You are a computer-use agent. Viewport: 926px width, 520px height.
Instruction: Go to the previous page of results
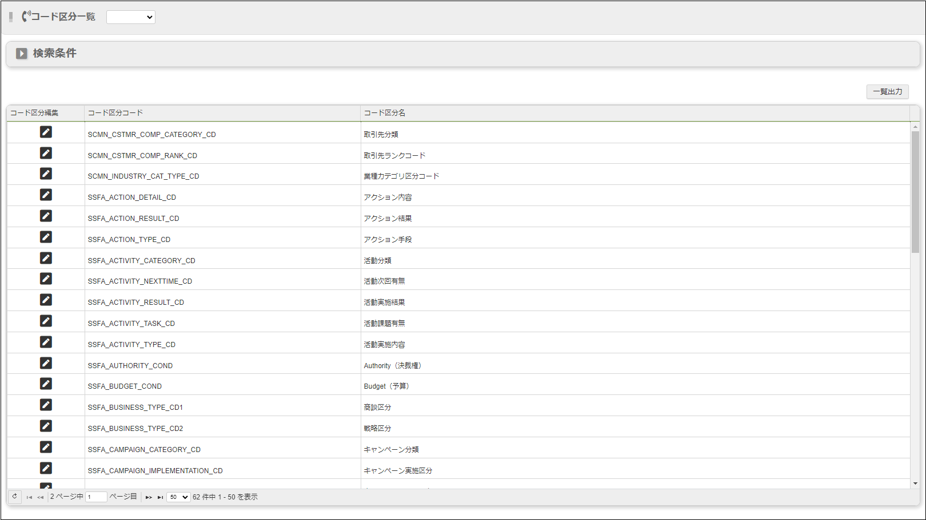point(40,497)
